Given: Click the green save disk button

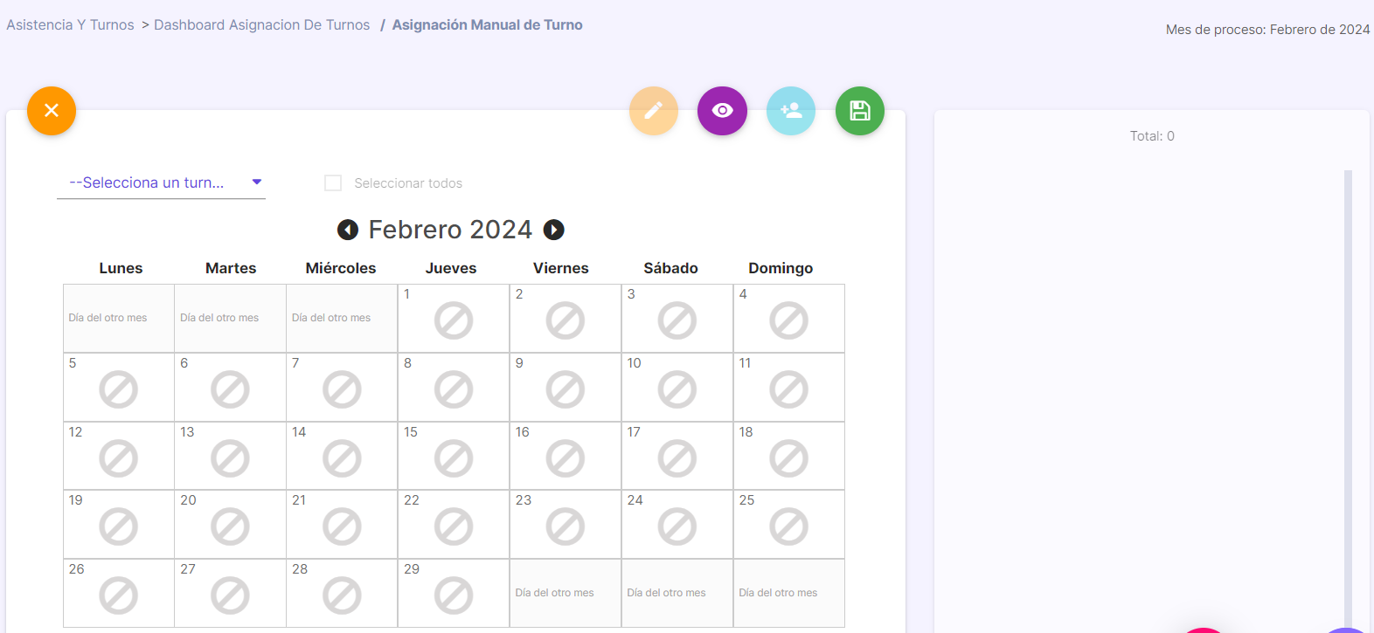Looking at the screenshot, I should (860, 111).
